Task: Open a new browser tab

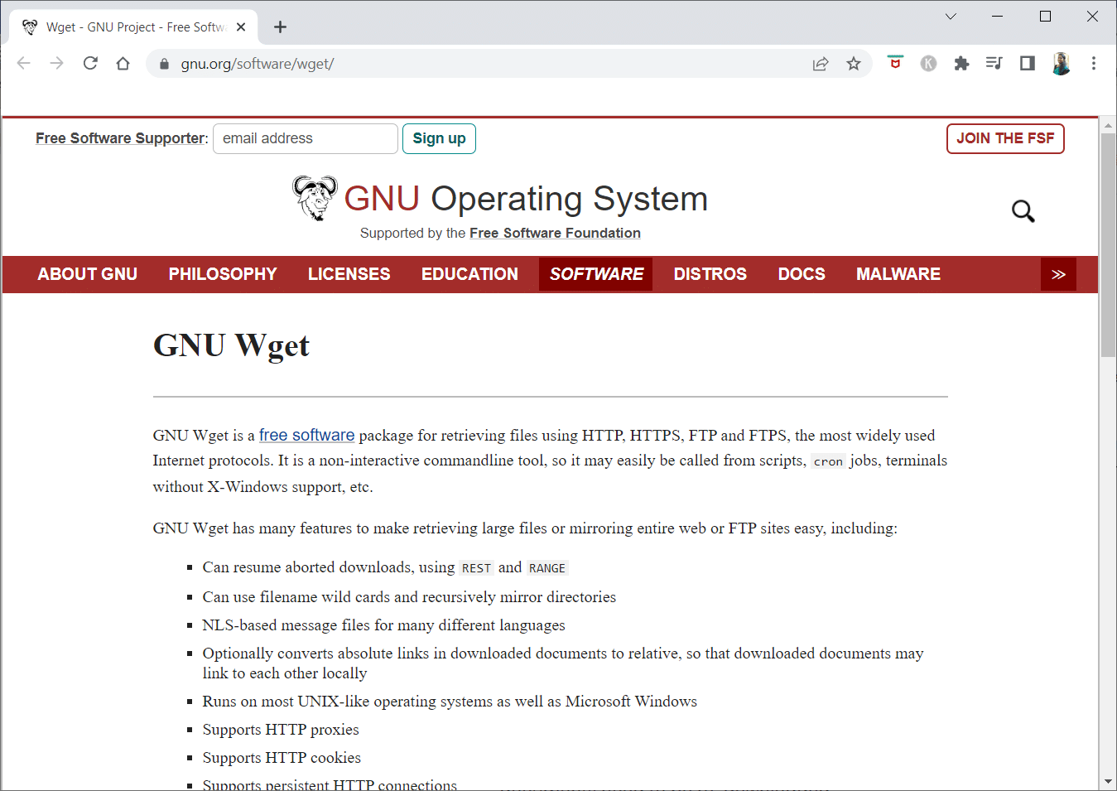Action: tap(280, 27)
